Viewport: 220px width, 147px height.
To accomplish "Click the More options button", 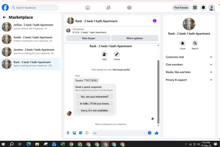I will (x=135, y=38).
